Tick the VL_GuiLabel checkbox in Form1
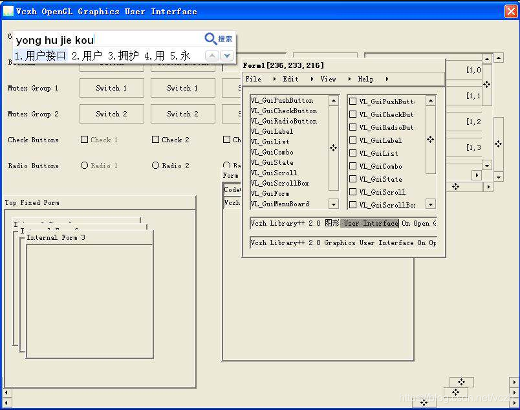This screenshot has width=520, height=410. pyautogui.click(x=353, y=140)
